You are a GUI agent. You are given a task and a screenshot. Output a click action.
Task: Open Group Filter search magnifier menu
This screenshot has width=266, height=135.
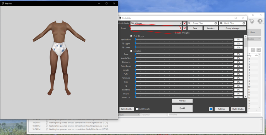190,23
